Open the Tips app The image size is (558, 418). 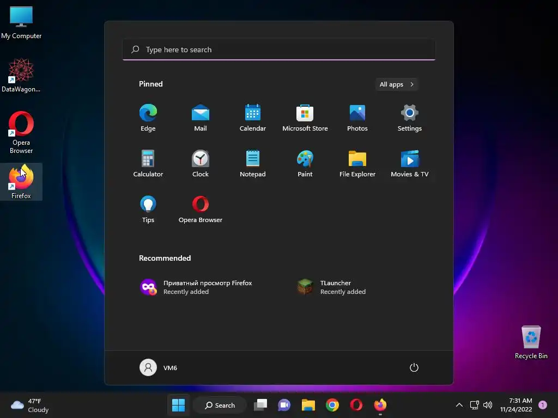point(148,210)
